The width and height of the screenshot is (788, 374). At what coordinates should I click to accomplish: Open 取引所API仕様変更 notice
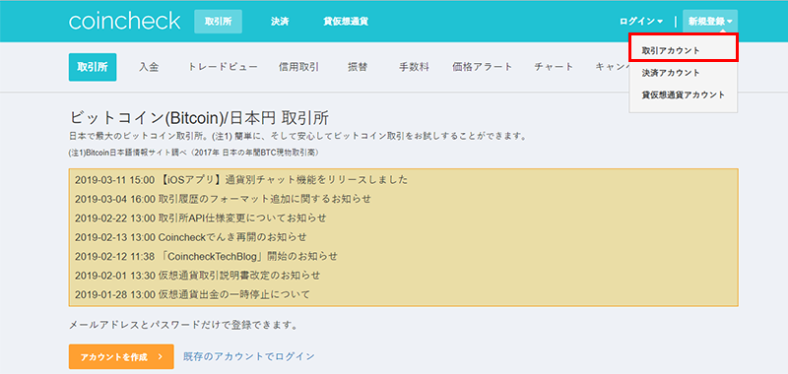[x=201, y=218]
